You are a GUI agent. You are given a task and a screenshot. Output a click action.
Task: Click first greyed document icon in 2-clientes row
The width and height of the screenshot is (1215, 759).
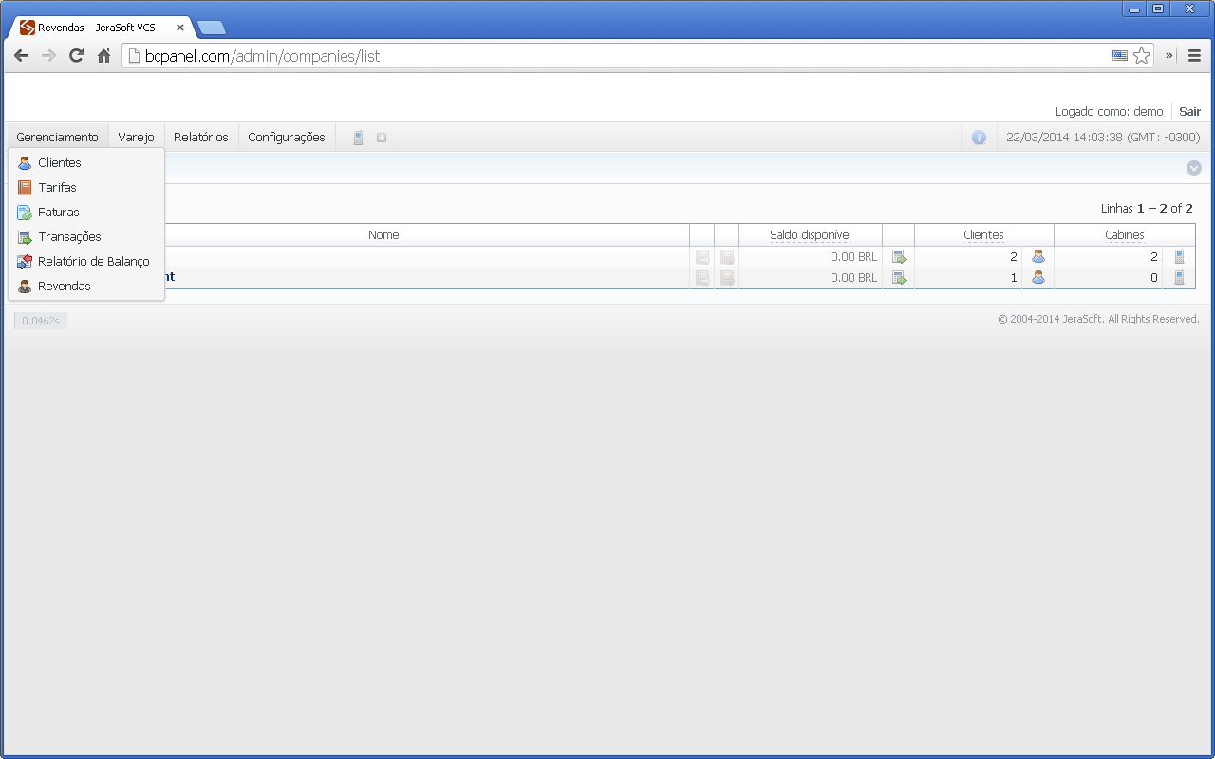click(702, 257)
